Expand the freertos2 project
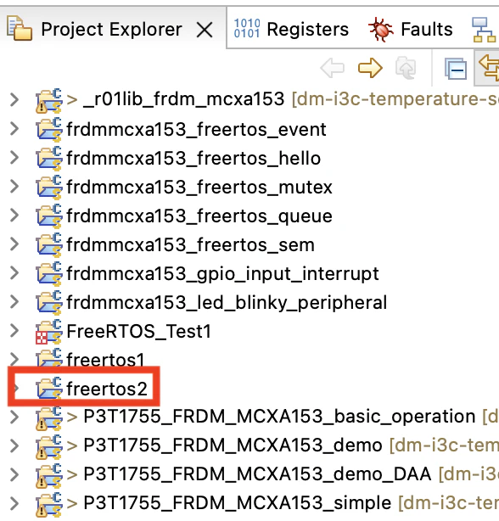The image size is (499, 521). pos(15,388)
